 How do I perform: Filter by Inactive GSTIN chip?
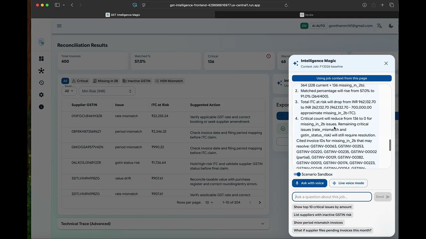[x=136, y=81]
